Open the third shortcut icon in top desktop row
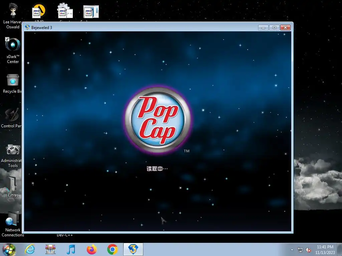Screen dimensions: 342x256 click(91, 11)
